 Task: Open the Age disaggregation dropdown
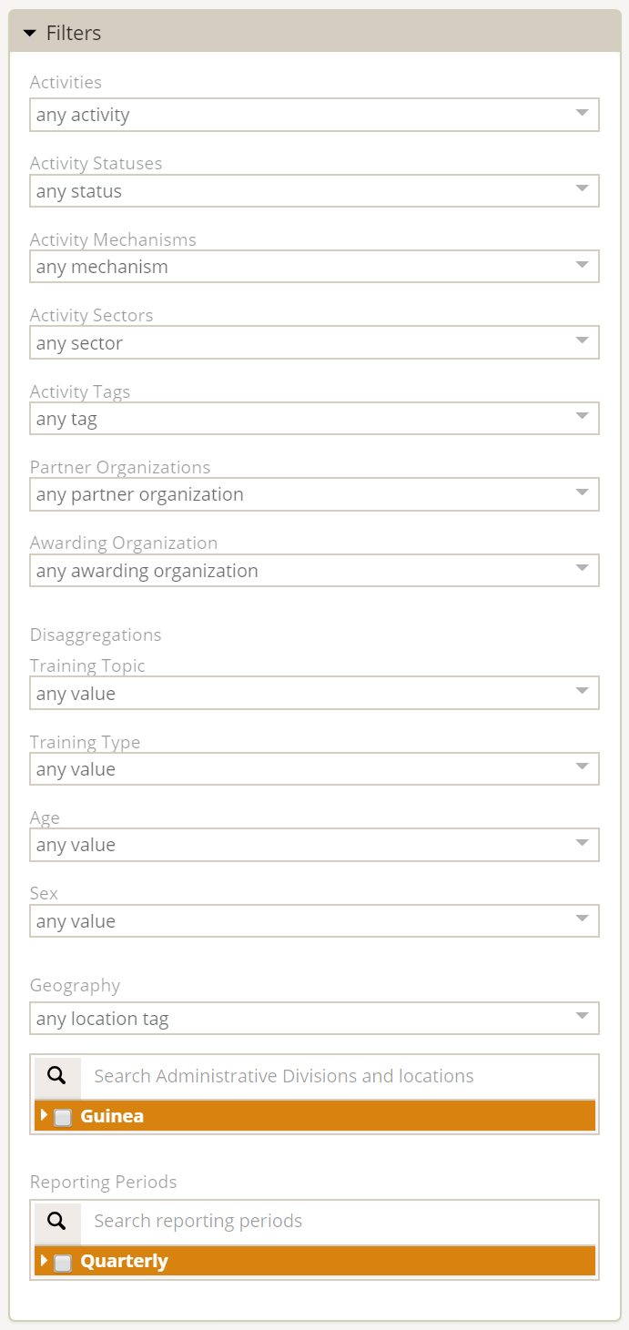[314, 845]
